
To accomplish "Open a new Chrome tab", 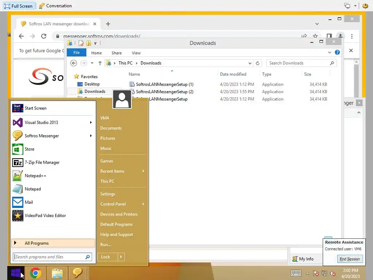I will click(108, 24).
